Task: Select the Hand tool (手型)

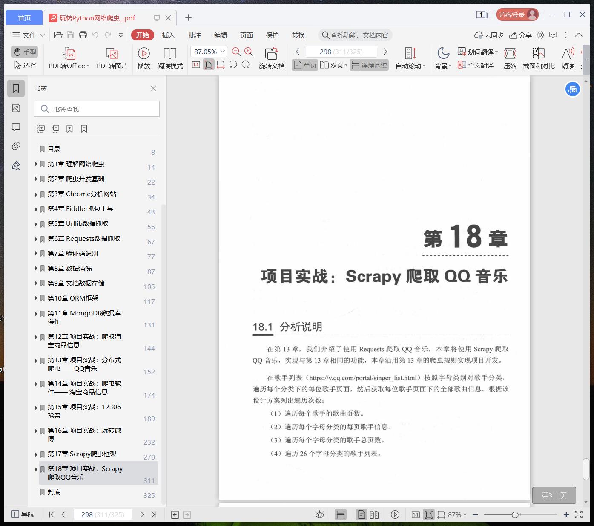Action: [x=25, y=52]
